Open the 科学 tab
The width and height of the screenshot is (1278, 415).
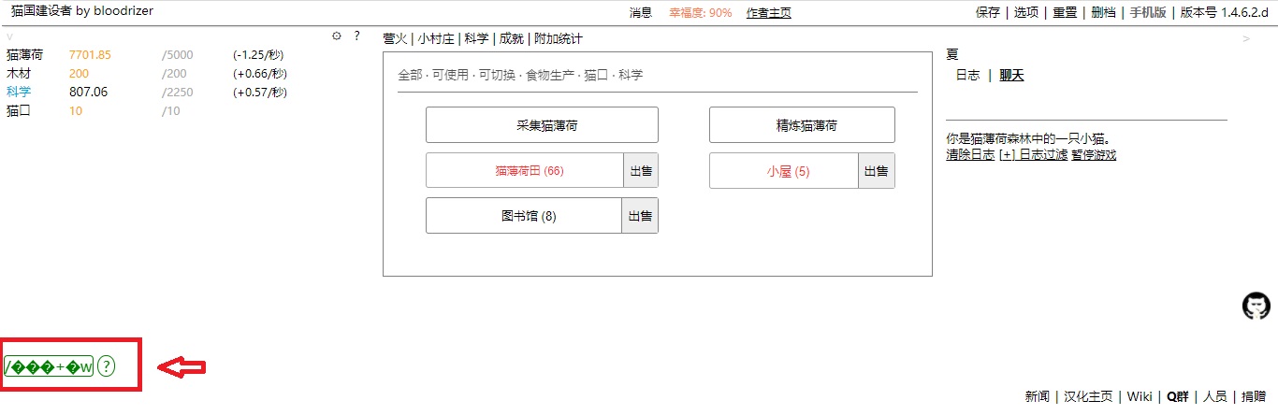click(x=476, y=39)
